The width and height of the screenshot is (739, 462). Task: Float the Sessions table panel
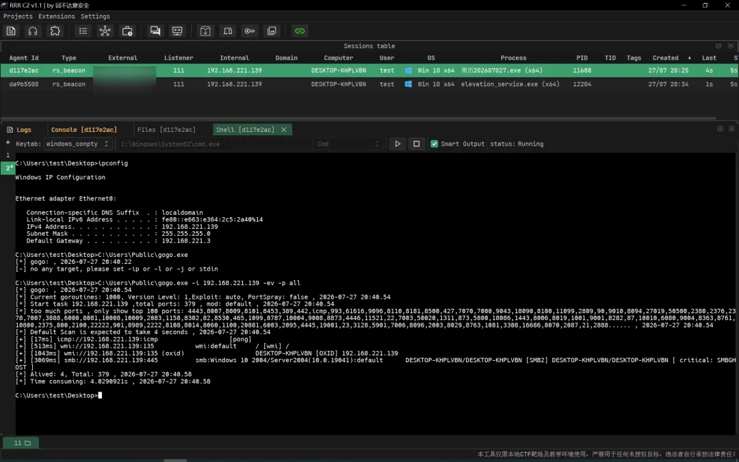[x=718, y=46]
